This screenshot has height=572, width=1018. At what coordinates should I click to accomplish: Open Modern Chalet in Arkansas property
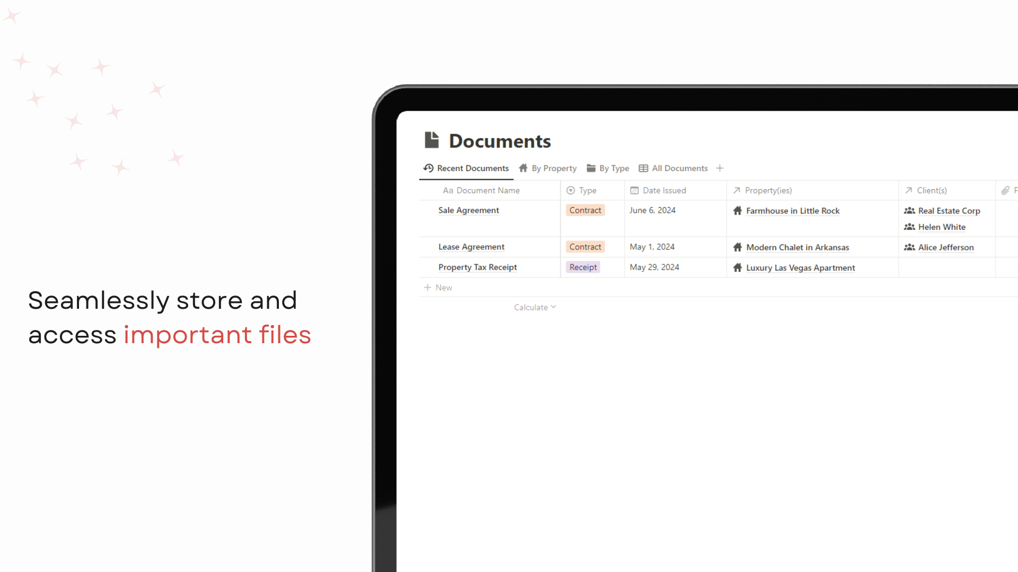(x=797, y=247)
